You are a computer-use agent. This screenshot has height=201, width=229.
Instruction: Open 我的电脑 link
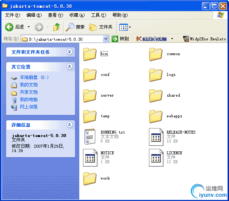[29, 100]
